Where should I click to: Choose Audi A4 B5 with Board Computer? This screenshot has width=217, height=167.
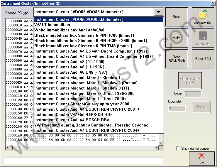(x=99, y=51)
